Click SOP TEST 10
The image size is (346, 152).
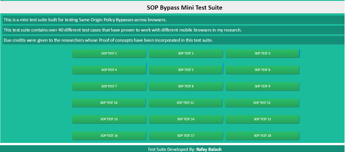coord(109,103)
